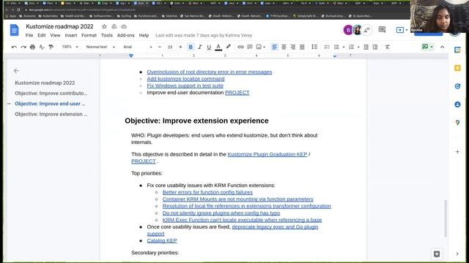This screenshot has width=469, height=263.
Task: Open the Insert image dropdown arrow
Action: (x=264, y=47)
